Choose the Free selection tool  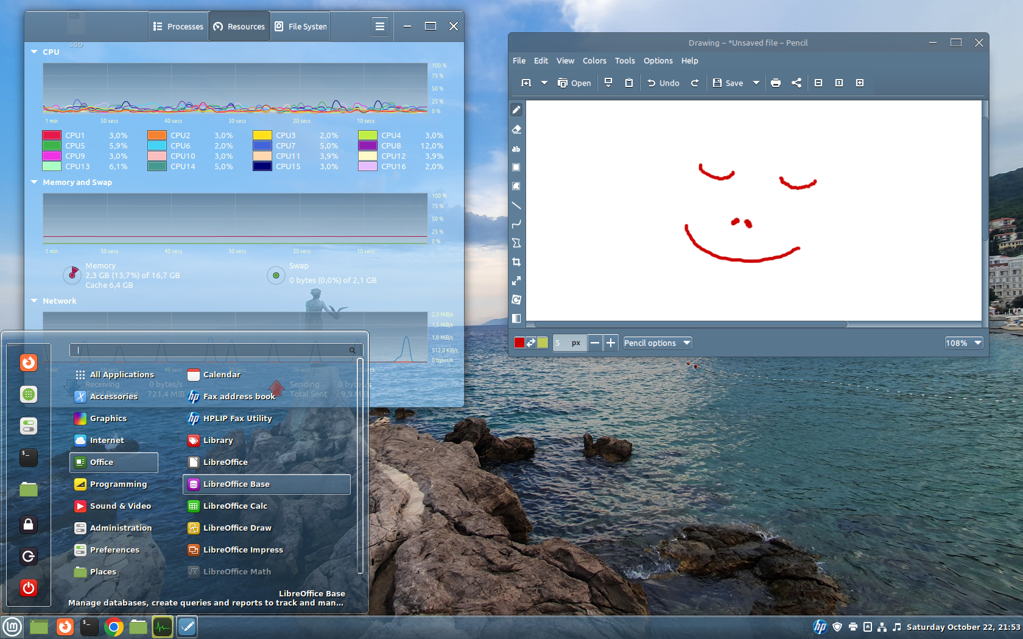click(x=516, y=186)
